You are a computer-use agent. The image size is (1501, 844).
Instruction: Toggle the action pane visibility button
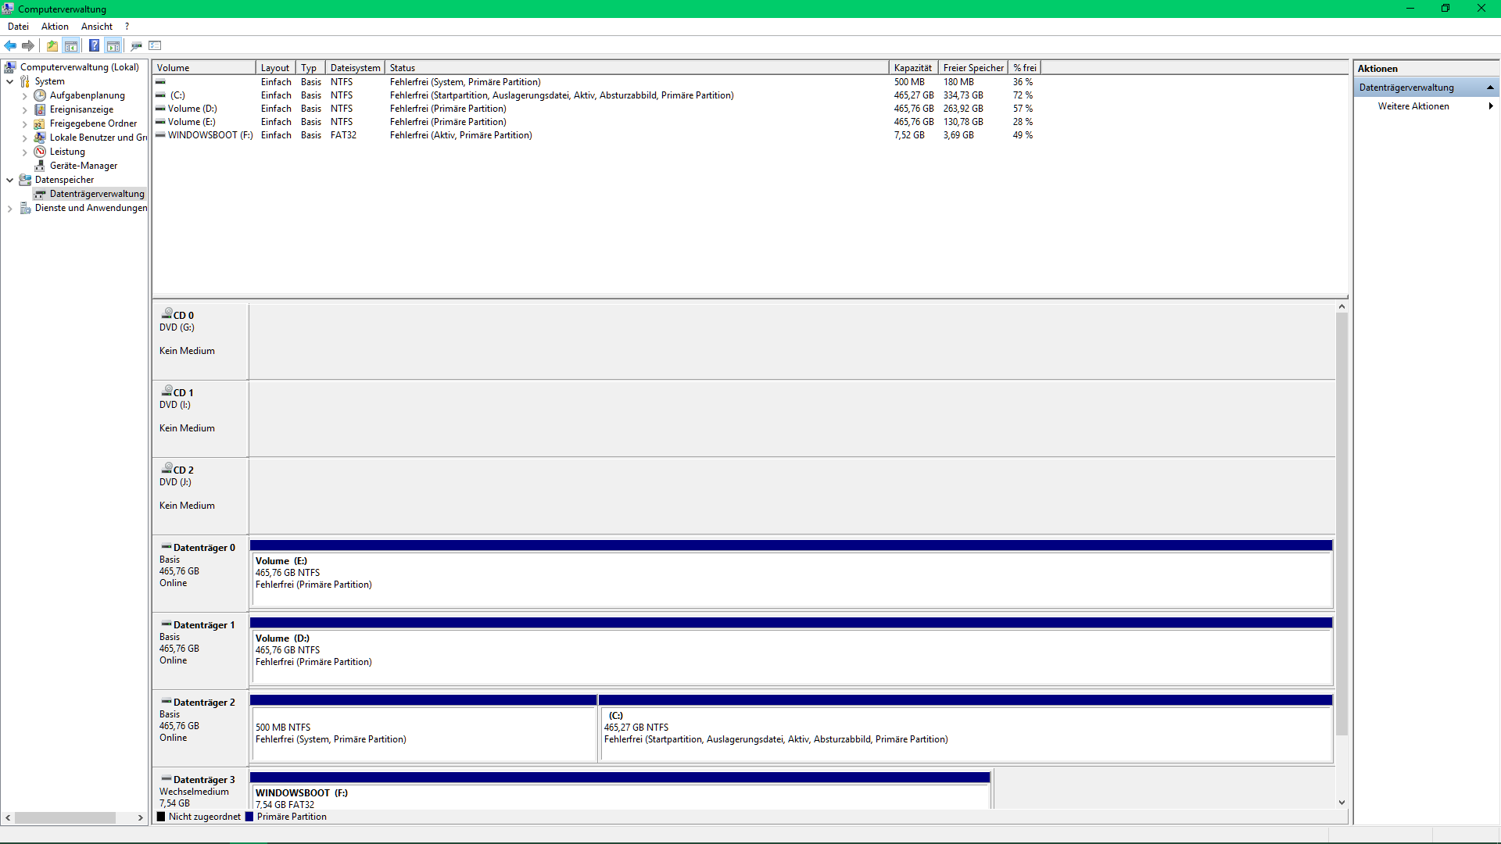coord(113,45)
